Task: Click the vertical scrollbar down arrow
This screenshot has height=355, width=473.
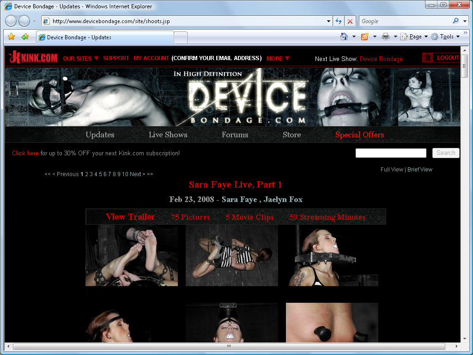Action: 465,339
